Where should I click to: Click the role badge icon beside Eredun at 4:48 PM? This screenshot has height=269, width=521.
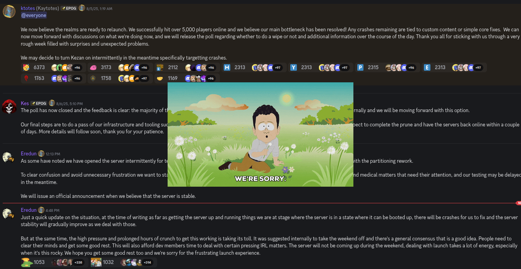click(41, 210)
